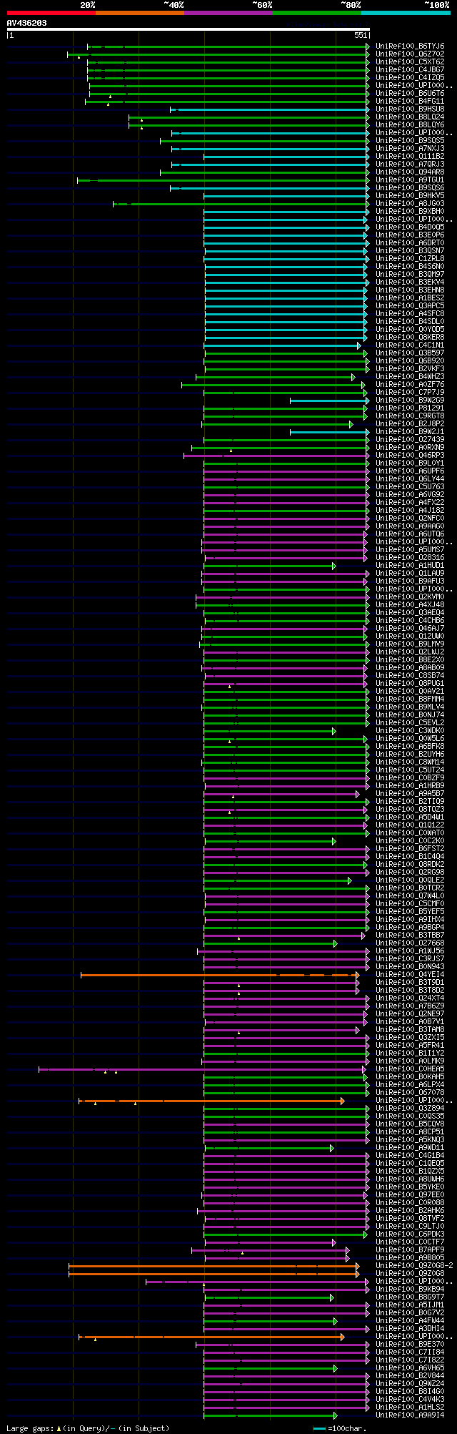Select label UniRef100_O67078
Image resolution: width=457 pixels, height=1434 pixels.
tap(410, 1092)
